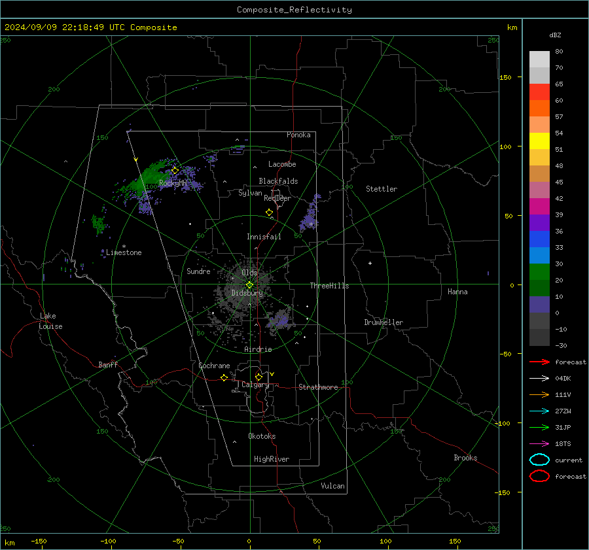The height and width of the screenshot is (550, 589).
Task: Click the purple echo patch northeast of Airdrie
Action: (280, 320)
